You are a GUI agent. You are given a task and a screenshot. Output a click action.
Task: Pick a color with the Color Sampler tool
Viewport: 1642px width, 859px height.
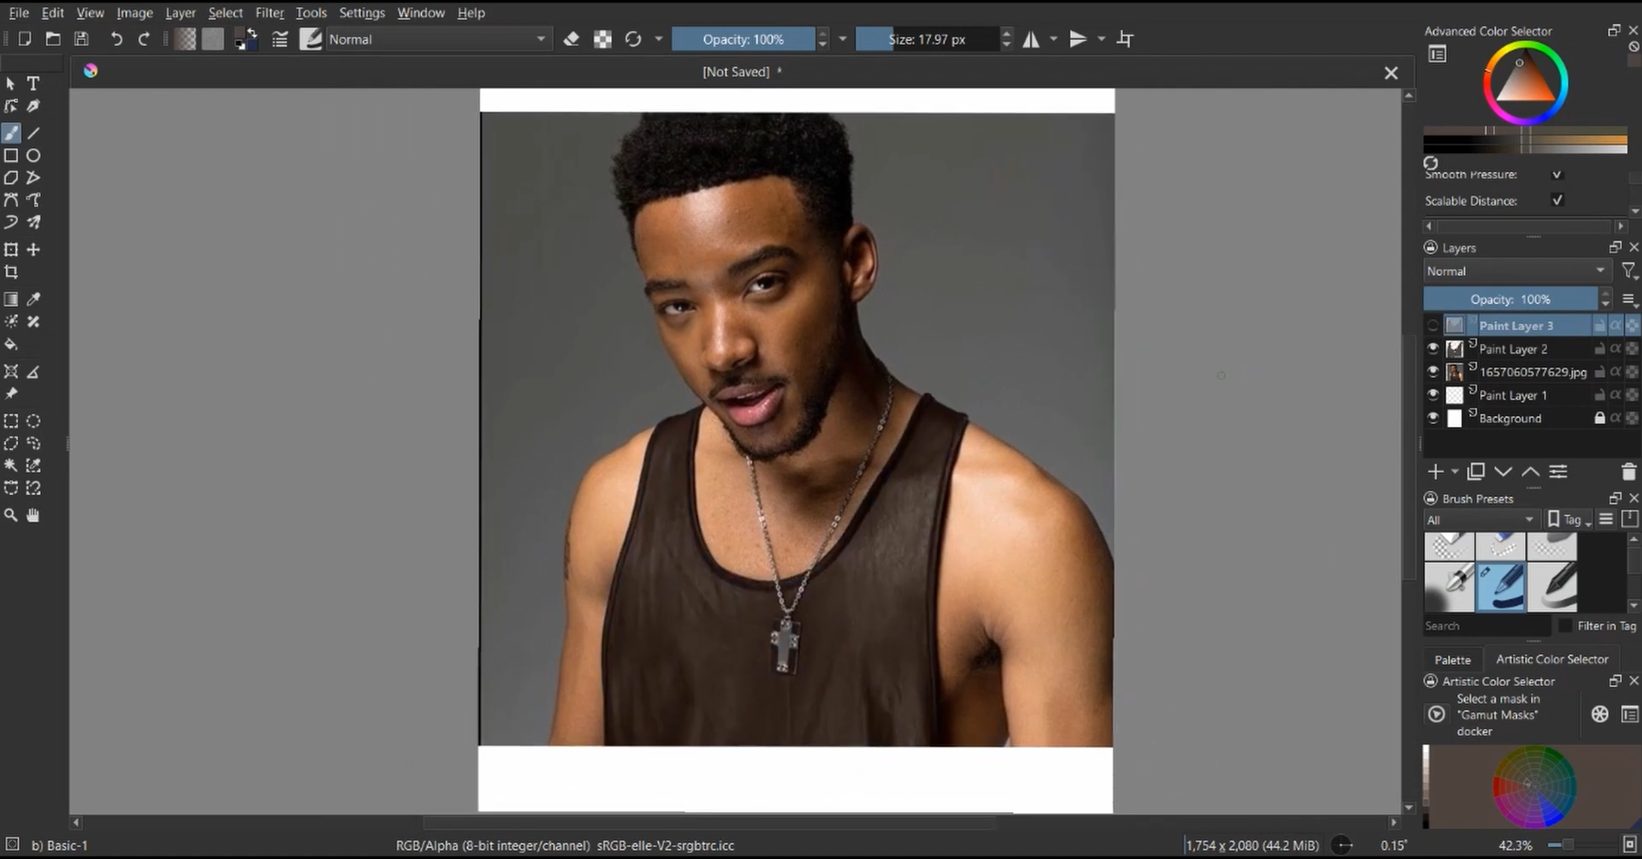coord(34,299)
